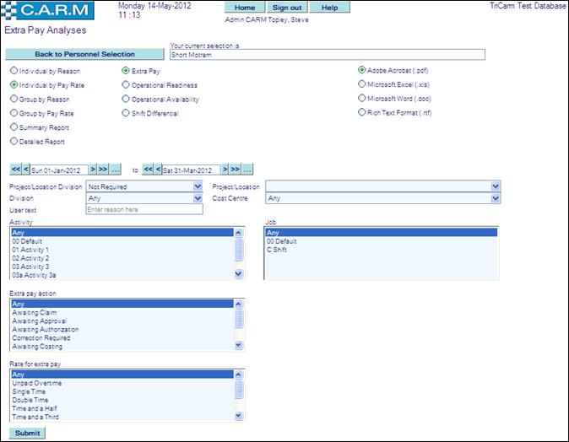569x442 pixels.
Task: Open Help from top navigation
Action: (x=329, y=8)
